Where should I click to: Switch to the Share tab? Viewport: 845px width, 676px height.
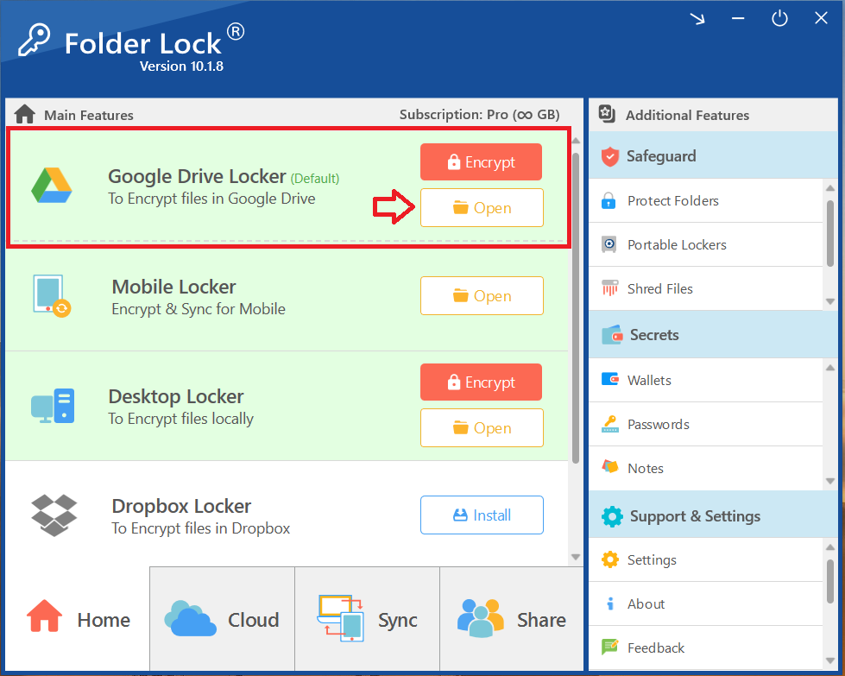coord(512,619)
